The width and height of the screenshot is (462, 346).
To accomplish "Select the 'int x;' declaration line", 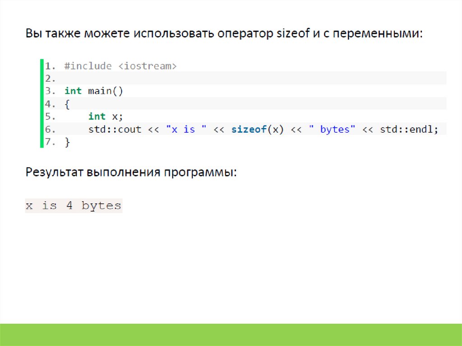I will (106, 116).
